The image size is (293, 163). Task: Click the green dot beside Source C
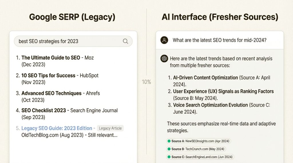tap(169, 157)
